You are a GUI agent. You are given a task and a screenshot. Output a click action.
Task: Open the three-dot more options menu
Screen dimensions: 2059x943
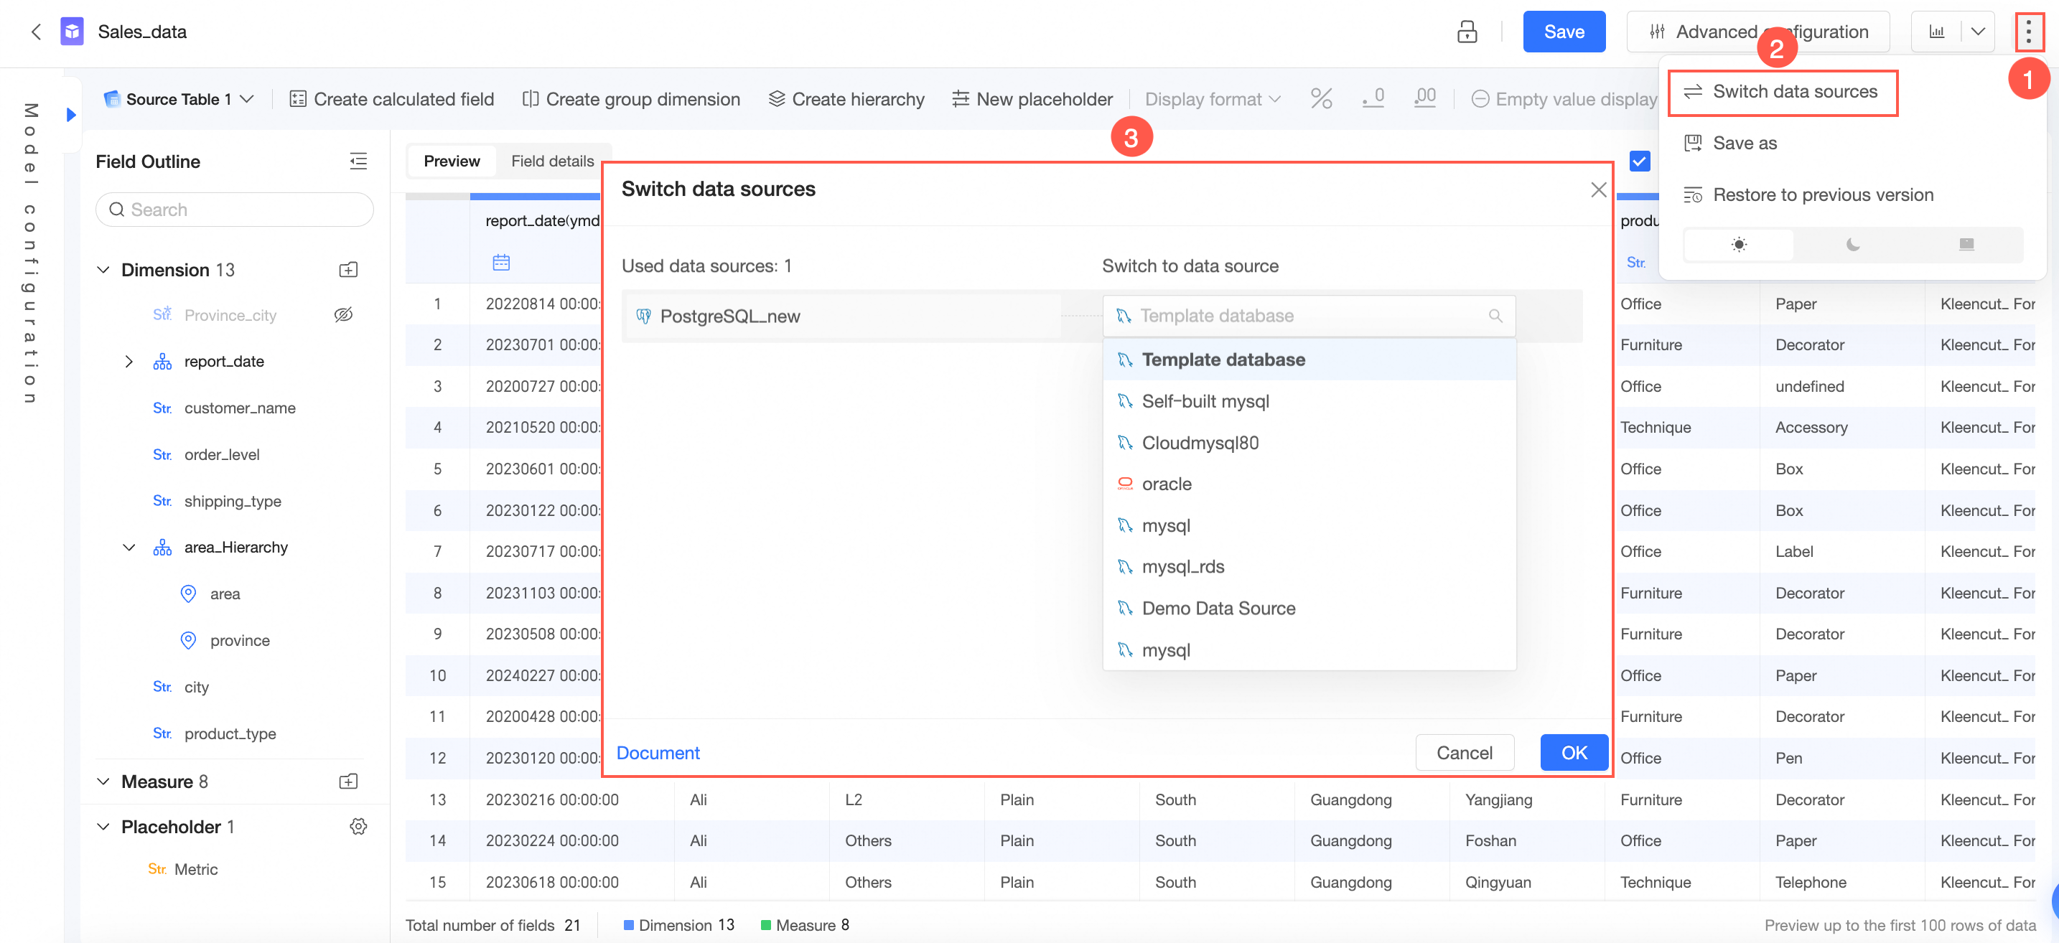[2028, 32]
